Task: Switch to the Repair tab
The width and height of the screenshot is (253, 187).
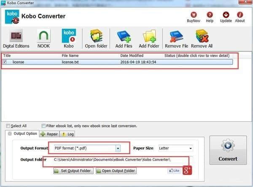Action: point(49,134)
